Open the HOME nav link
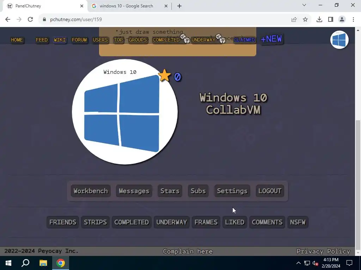Image resolution: width=361 pixels, height=270 pixels. (17, 40)
